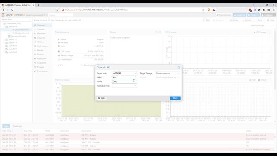277x156 pixels.
Task: Click the browser address bar URL
Action: 103,10
